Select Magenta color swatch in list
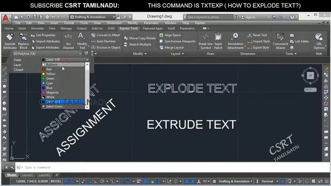This screenshot has width=331, height=186. click(x=43, y=92)
